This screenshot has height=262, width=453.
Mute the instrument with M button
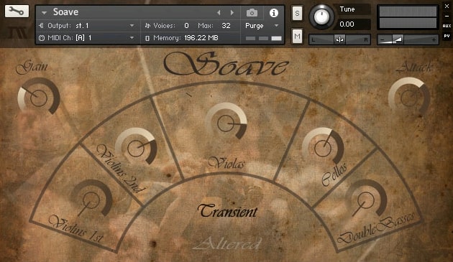[297, 36]
